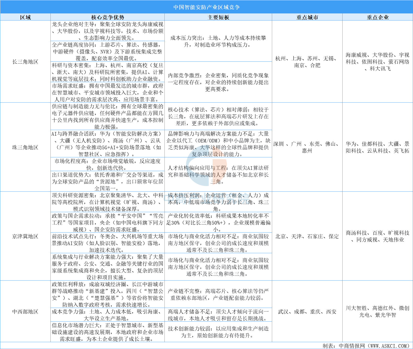Image resolution: width=413 pixels, height=349 pixels.
Task: Select the 龙头企业绝对主导 advantage cell
Action: pyautogui.click(x=107, y=31)
